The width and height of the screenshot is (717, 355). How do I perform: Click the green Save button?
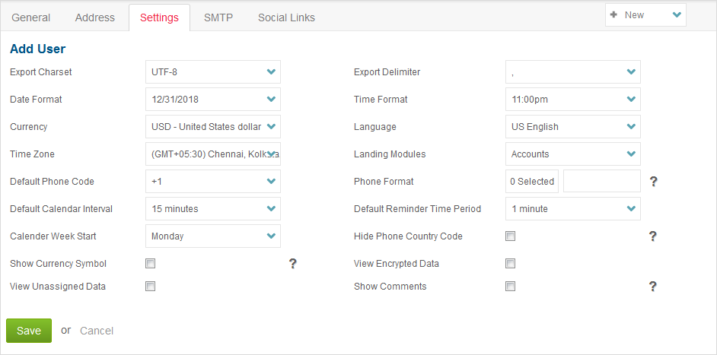click(x=29, y=331)
